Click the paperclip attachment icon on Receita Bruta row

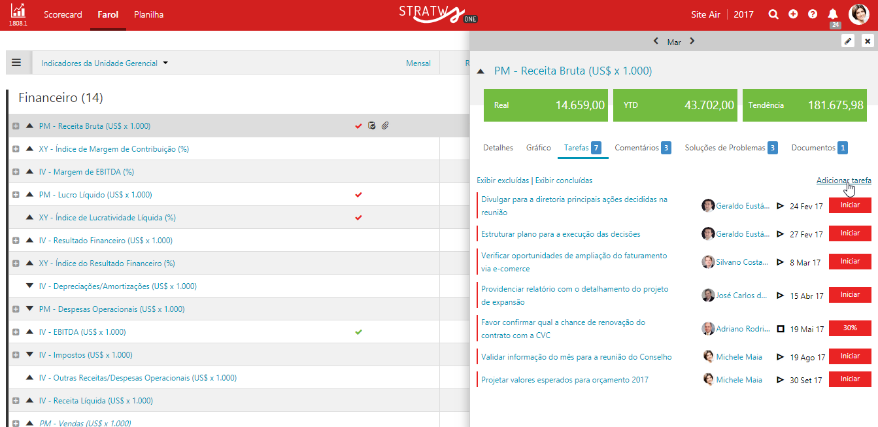click(x=385, y=126)
